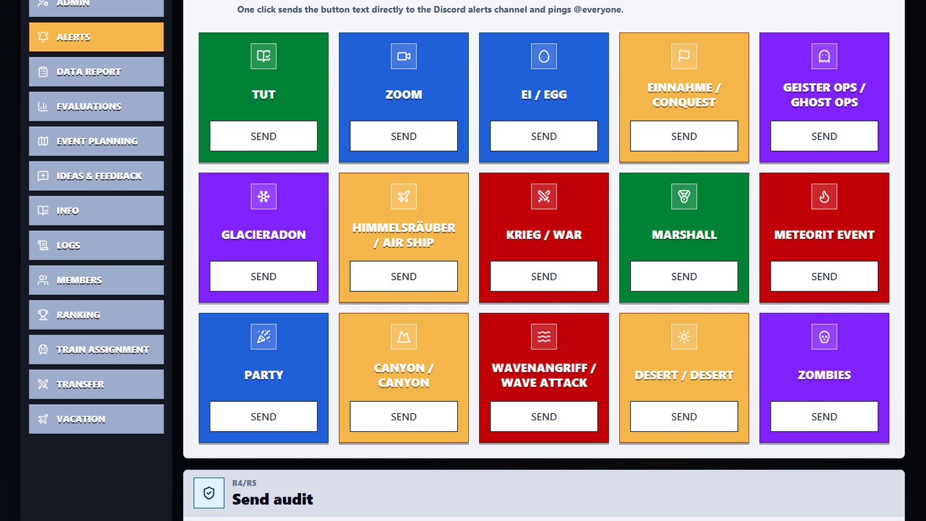Send the TUT alert
Screen dimensions: 926x521
(263, 136)
